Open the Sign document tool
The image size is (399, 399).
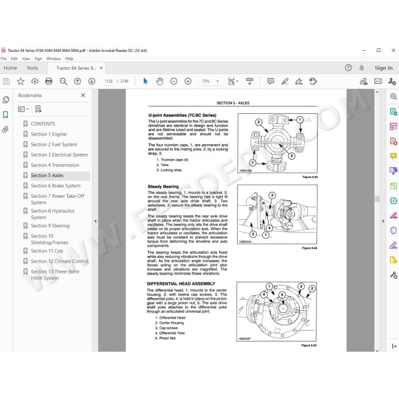(299, 82)
